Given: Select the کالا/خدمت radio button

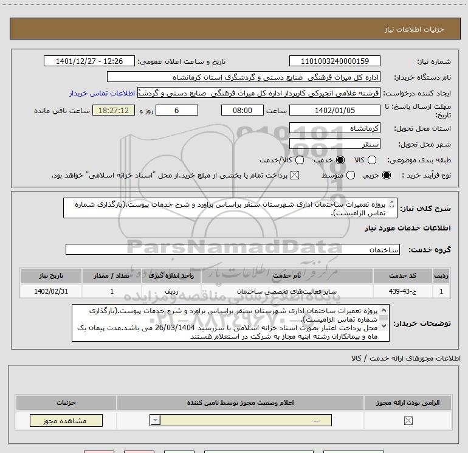Looking at the screenshot, I should 300,160.
